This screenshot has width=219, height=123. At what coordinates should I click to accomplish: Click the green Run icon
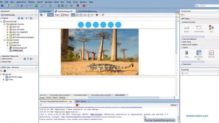click(72, 6)
